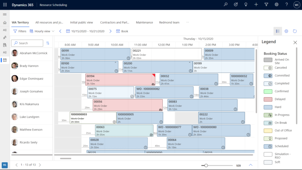Open the settings gear in top header
Screen dimensions: 302x170
[x=276, y=5]
